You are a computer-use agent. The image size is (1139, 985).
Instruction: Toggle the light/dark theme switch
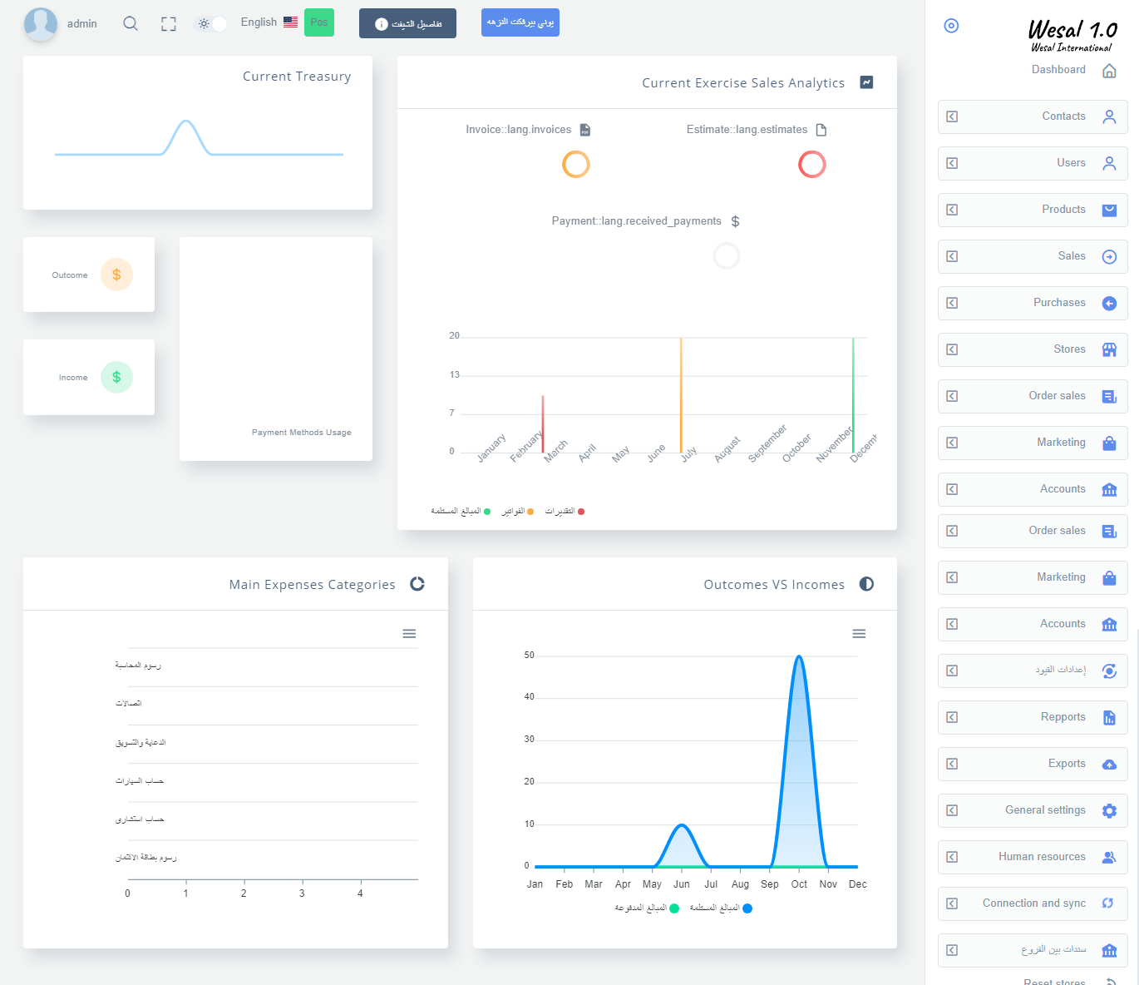[211, 24]
